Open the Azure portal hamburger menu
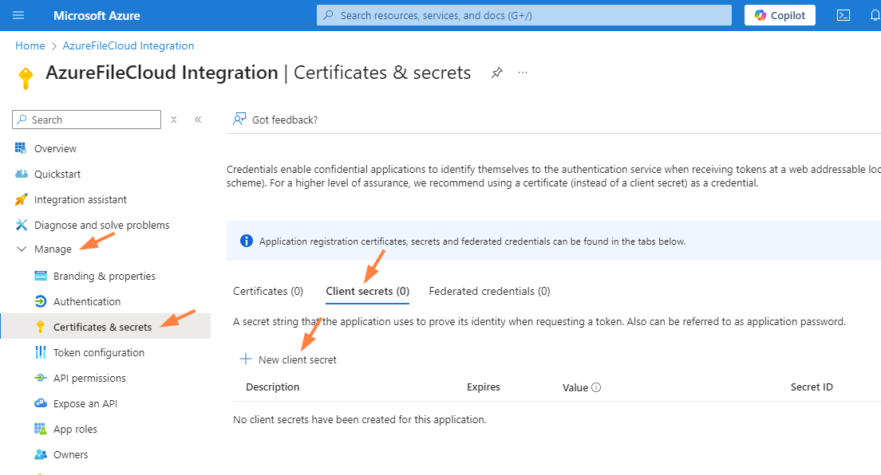 (19, 15)
